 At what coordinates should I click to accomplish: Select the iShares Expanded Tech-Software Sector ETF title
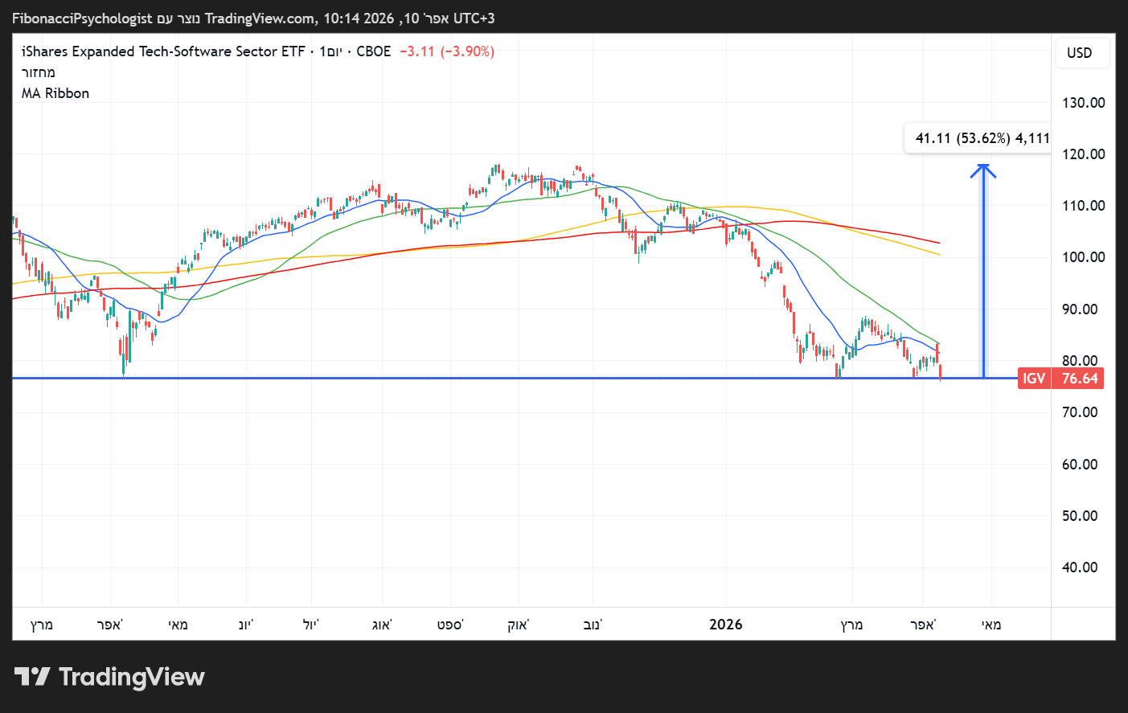tap(163, 51)
